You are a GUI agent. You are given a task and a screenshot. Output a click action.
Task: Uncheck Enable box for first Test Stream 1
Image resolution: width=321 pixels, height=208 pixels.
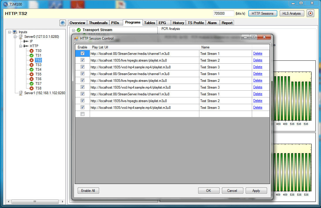click(x=82, y=53)
